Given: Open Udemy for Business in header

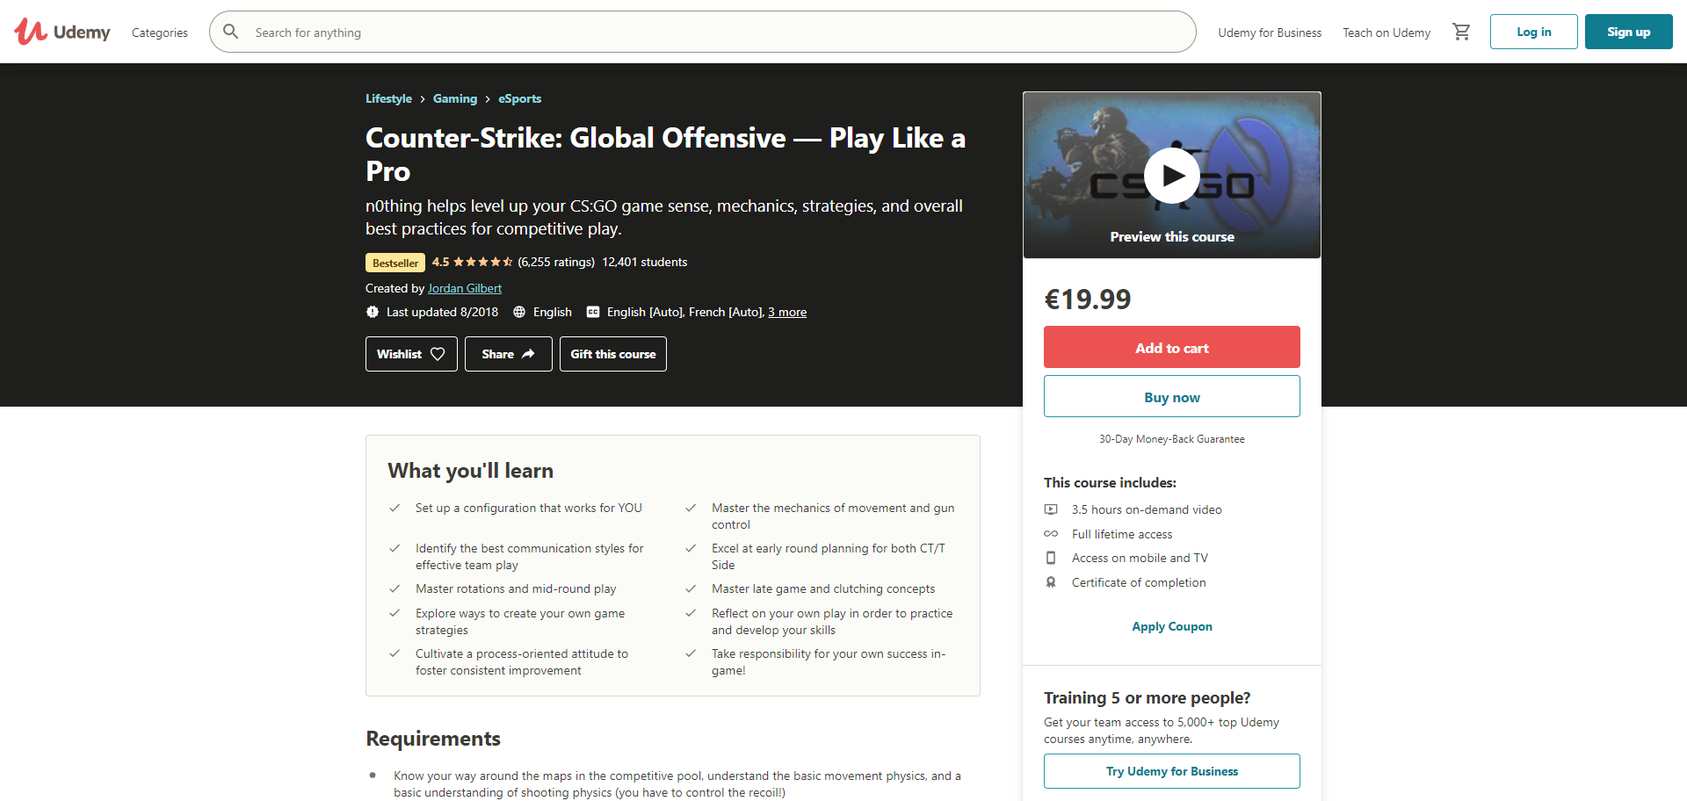Looking at the screenshot, I should coord(1270,32).
